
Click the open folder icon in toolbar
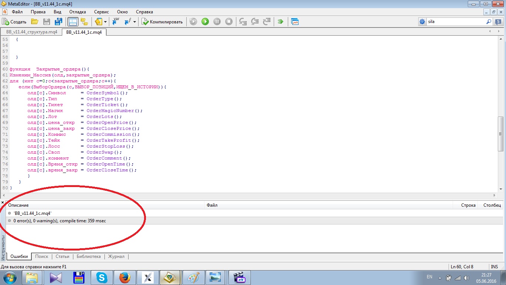34,22
